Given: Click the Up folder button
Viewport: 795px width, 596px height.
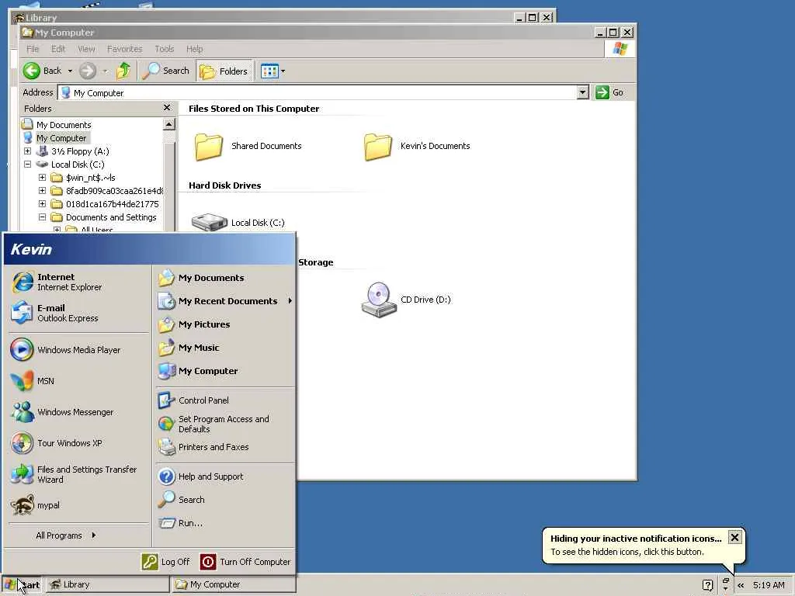Looking at the screenshot, I should pyautogui.click(x=123, y=71).
